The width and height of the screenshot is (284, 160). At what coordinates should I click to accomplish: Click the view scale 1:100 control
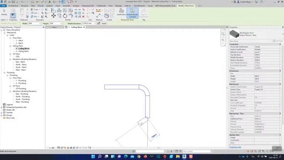pyautogui.click(x=51, y=148)
